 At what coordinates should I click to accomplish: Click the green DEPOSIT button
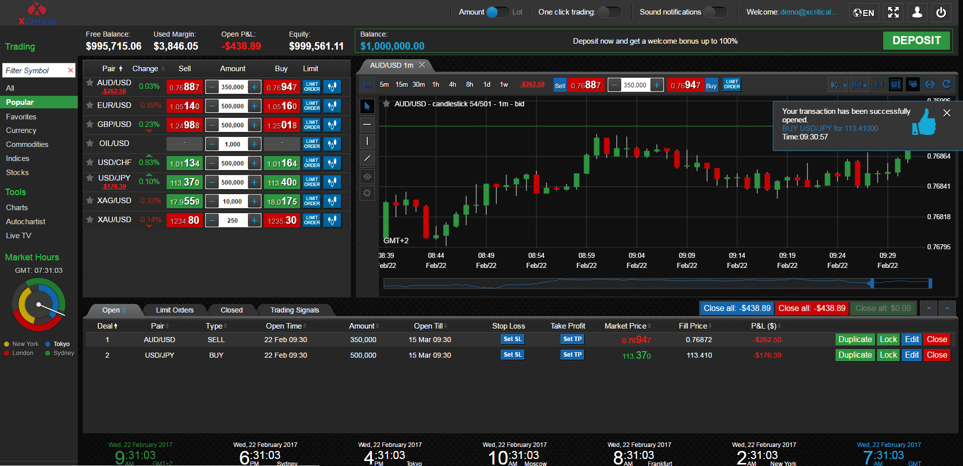click(916, 41)
